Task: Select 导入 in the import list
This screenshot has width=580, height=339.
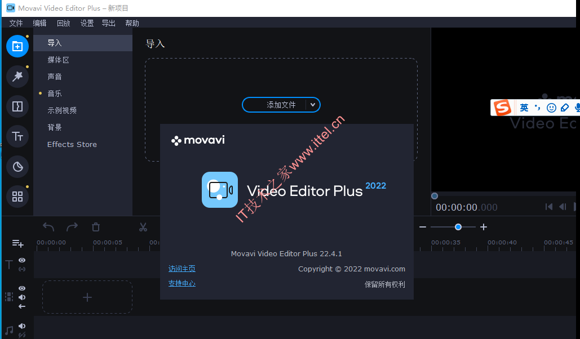Action: coord(83,43)
